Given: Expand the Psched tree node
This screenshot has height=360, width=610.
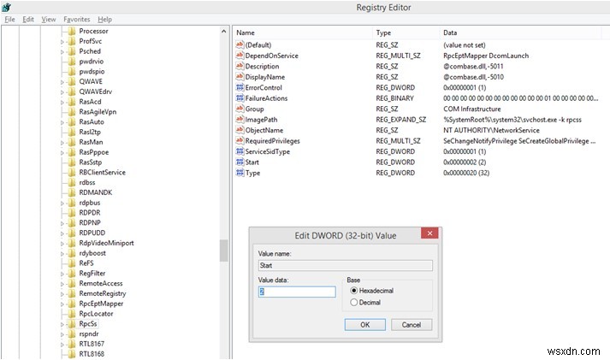Looking at the screenshot, I should 62,51.
